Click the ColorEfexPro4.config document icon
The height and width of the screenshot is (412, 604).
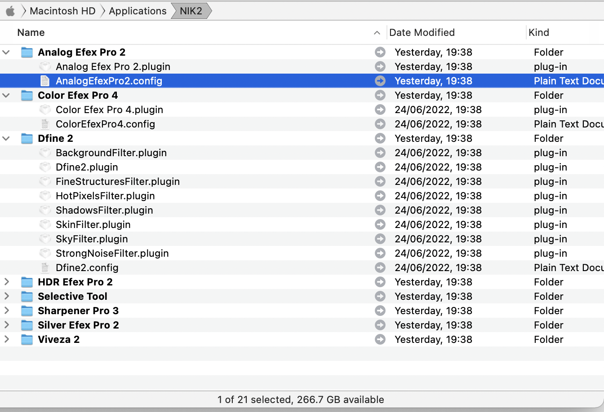pos(45,124)
